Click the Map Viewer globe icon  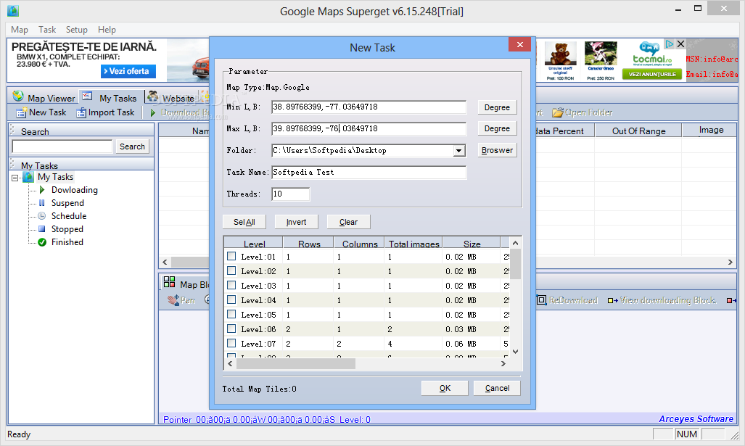click(18, 96)
